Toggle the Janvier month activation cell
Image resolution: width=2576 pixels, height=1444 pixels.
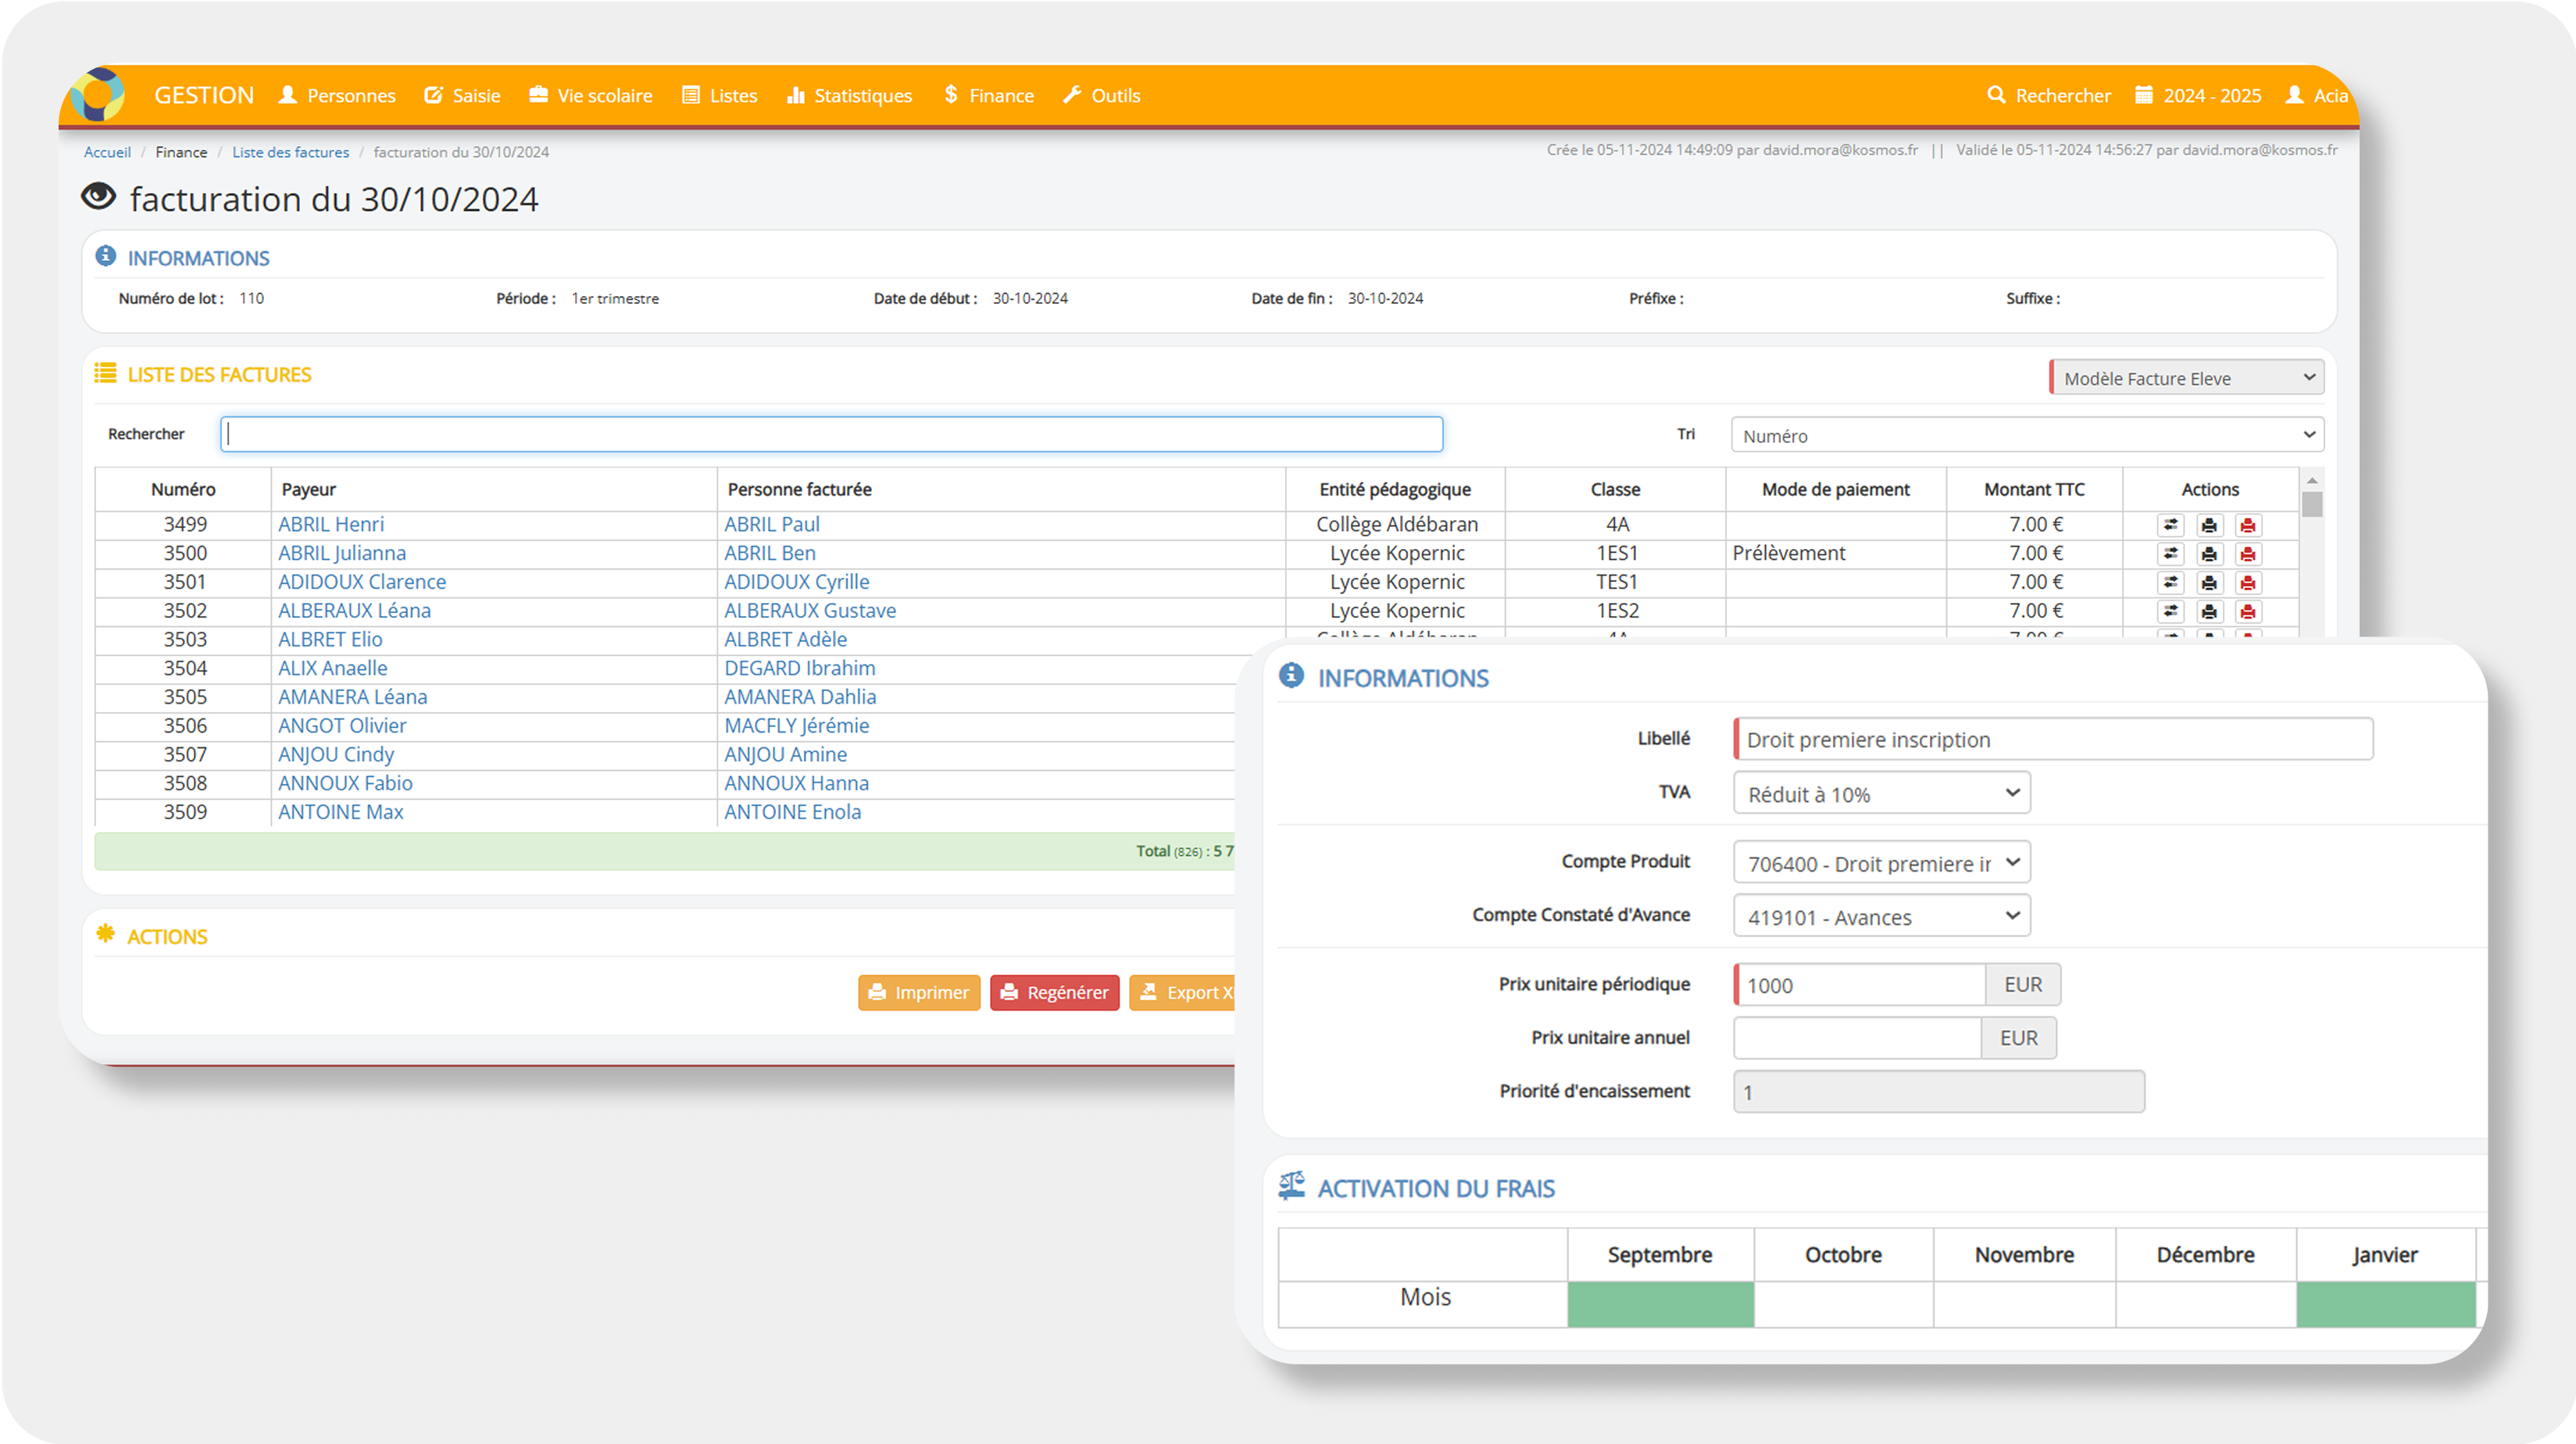(2385, 1304)
